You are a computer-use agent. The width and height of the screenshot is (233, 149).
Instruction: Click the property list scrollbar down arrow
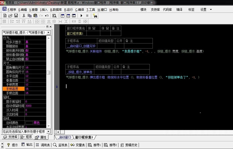[x=48, y=126]
